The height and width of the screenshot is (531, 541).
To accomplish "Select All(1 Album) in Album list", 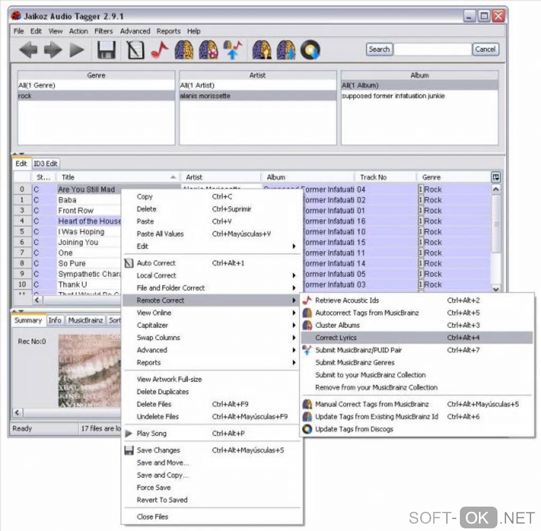I will point(420,85).
